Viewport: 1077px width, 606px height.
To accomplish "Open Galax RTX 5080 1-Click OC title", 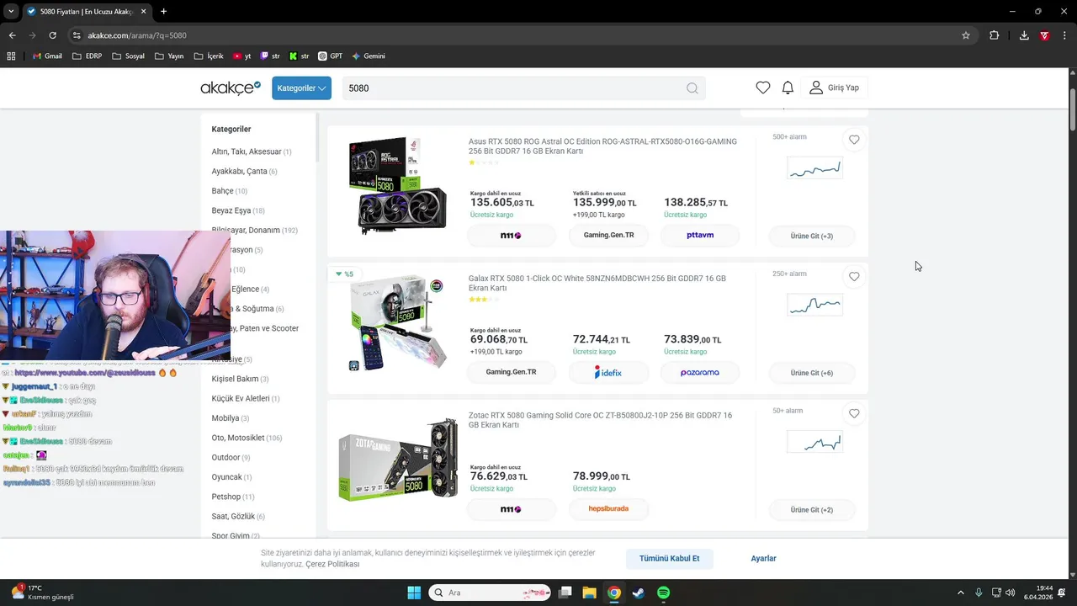I will tap(597, 283).
